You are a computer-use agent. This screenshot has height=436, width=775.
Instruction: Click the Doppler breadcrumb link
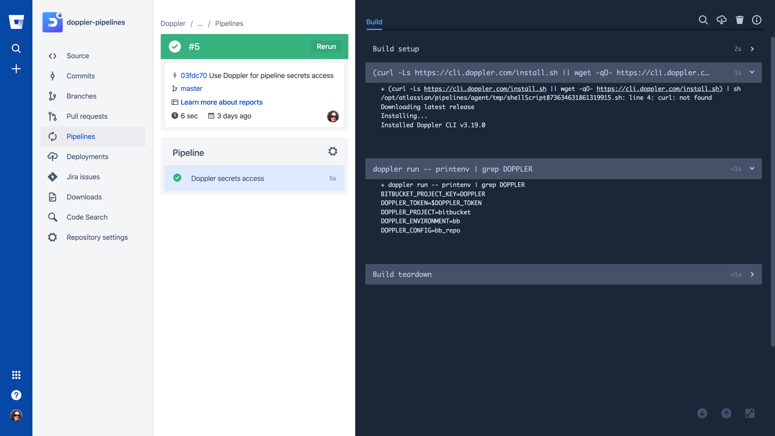coord(173,24)
